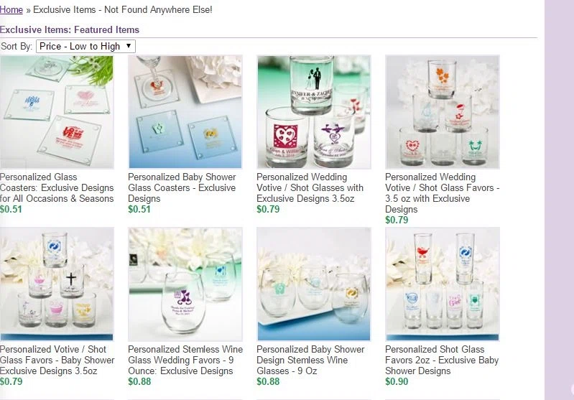Select Stemless Wine Glass Wedding Favors 9 Ounce link
574x400 pixels.
click(x=185, y=360)
